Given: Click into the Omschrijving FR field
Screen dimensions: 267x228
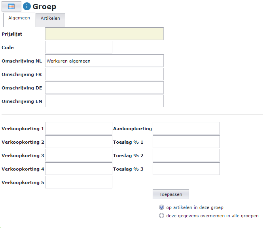Looking at the screenshot, I should point(104,74).
